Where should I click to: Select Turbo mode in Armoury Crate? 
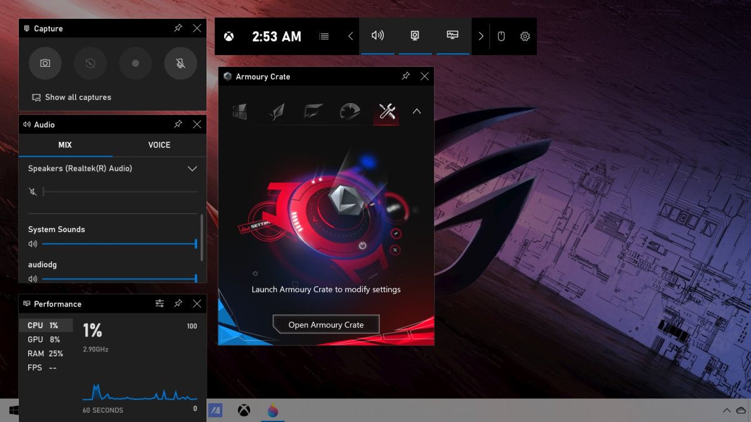click(350, 111)
